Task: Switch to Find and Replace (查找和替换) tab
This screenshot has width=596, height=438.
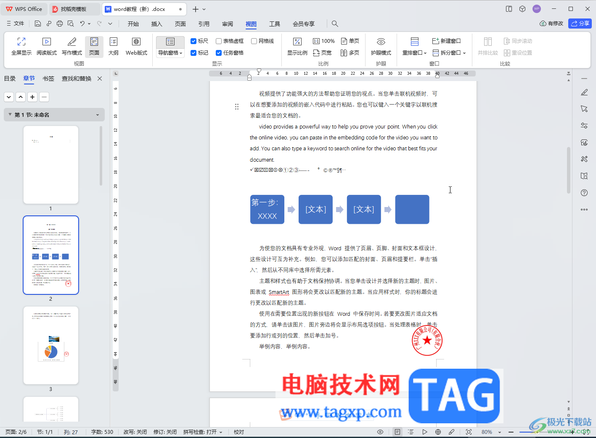Action: pyautogui.click(x=77, y=79)
